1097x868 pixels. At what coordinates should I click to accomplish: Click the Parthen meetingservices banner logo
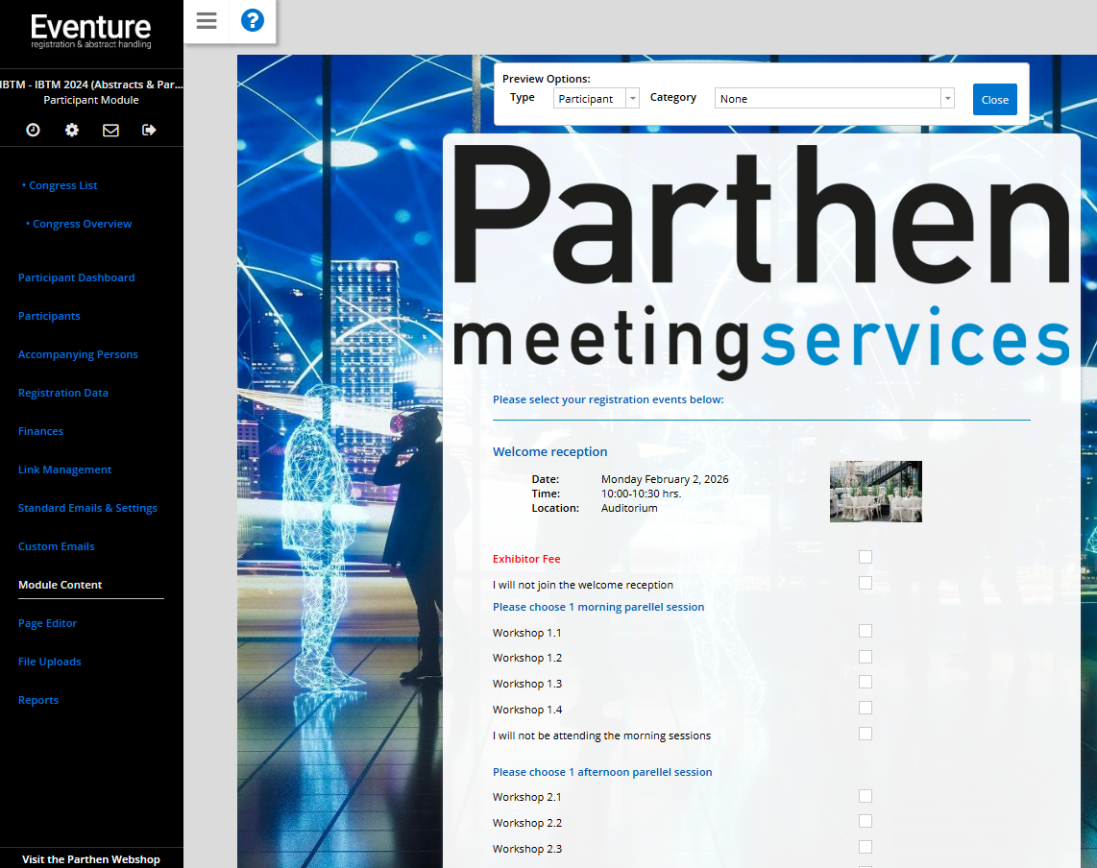pyautogui.click(x=761, y=261)
